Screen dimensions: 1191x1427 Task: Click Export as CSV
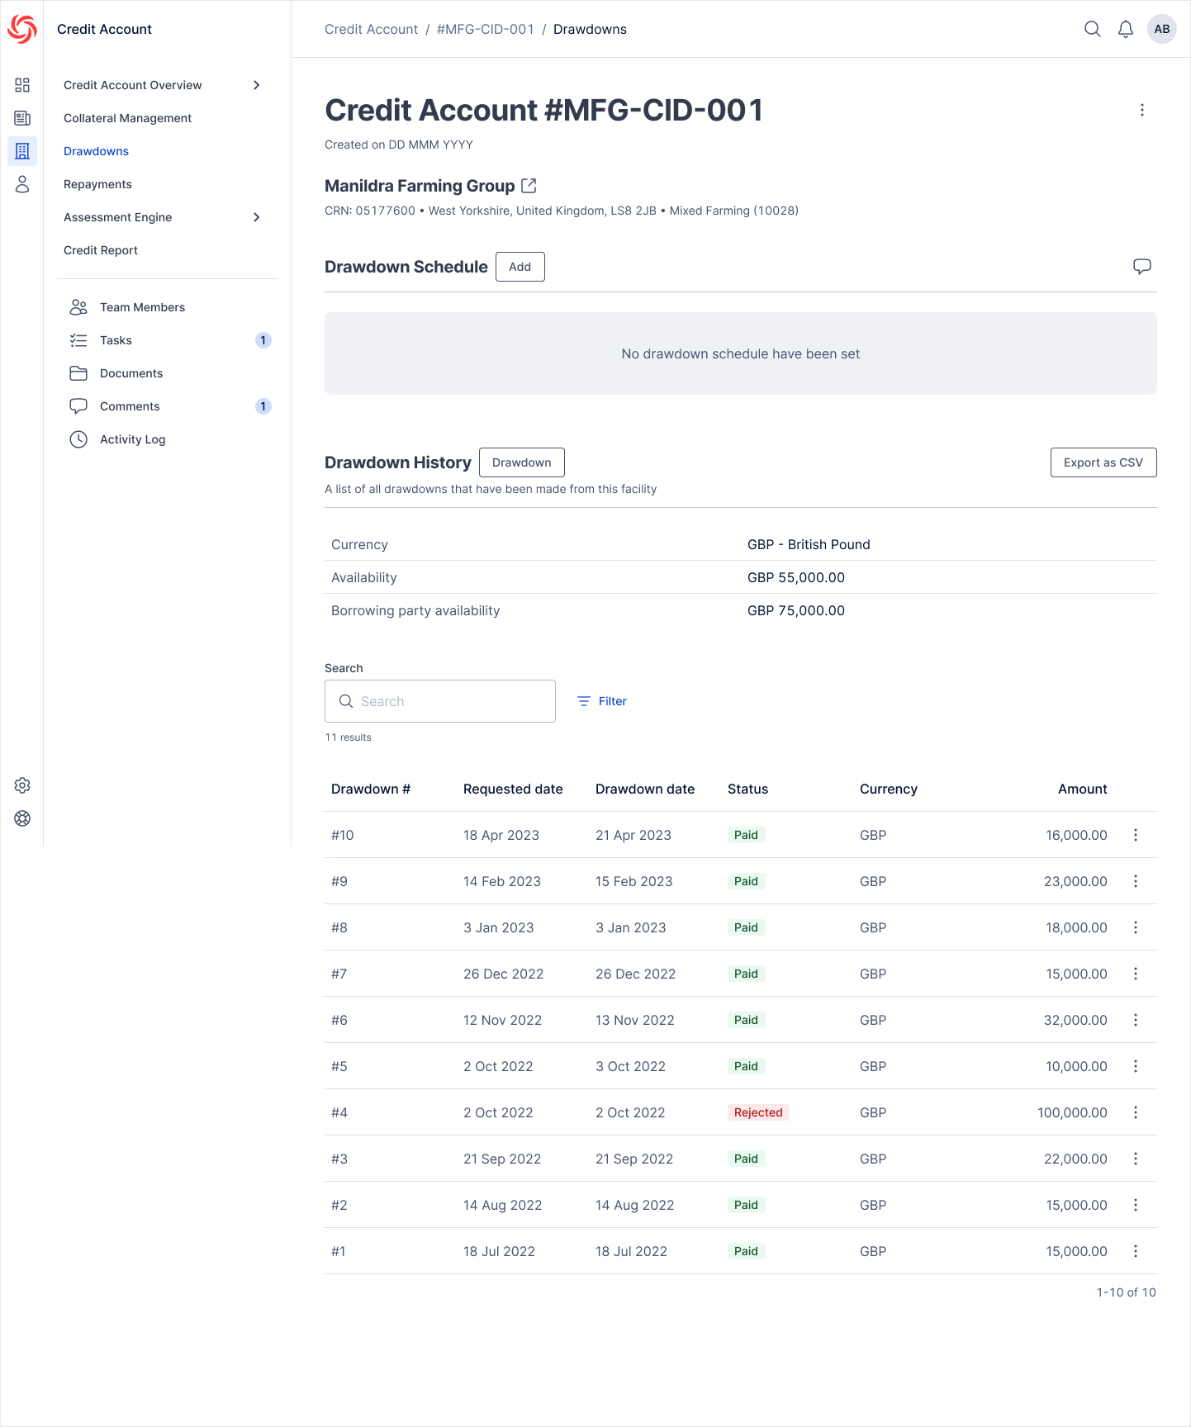point(1103,462)
